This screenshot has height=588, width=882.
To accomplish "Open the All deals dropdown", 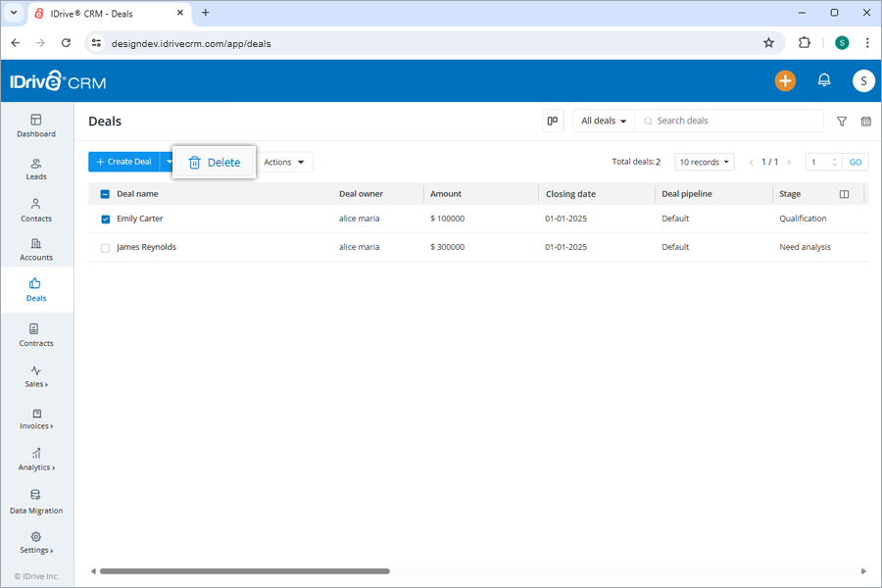I will coord(603,120).
